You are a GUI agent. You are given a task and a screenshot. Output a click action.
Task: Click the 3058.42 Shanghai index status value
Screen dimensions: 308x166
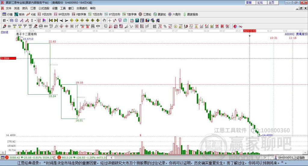pos(15,158)
